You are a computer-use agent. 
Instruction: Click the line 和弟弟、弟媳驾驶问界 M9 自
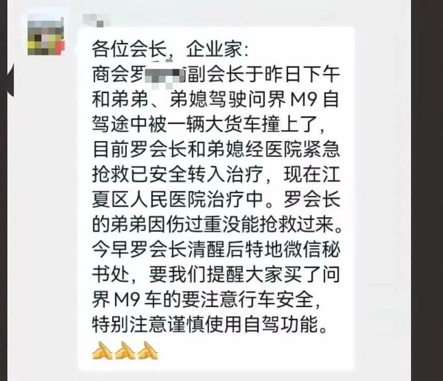coord(215,100)
